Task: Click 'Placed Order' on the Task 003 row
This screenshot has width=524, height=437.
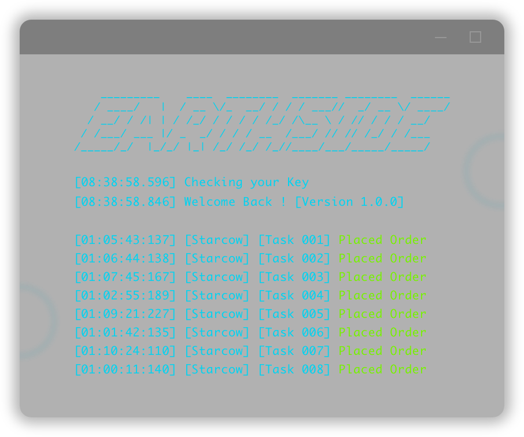Action: [x=383, y=277]
